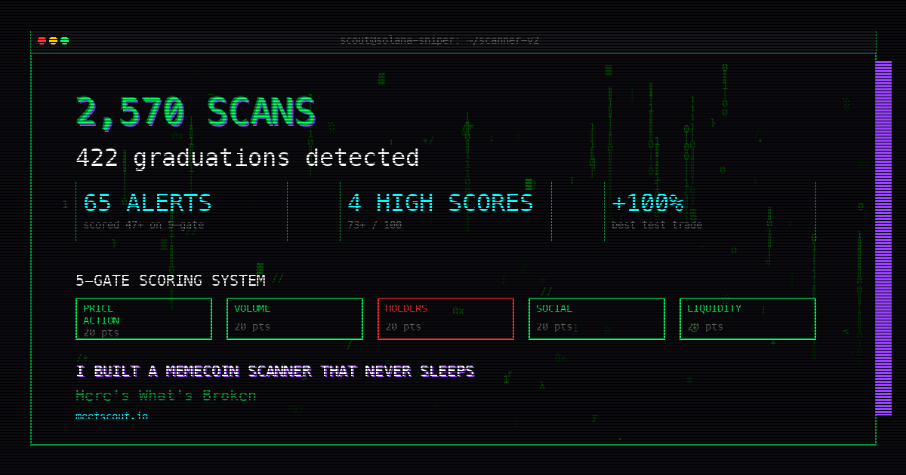This screenshot has height=475, width=906.
Task: Select the SOCIAL gate card
Action: pos(596,318)
